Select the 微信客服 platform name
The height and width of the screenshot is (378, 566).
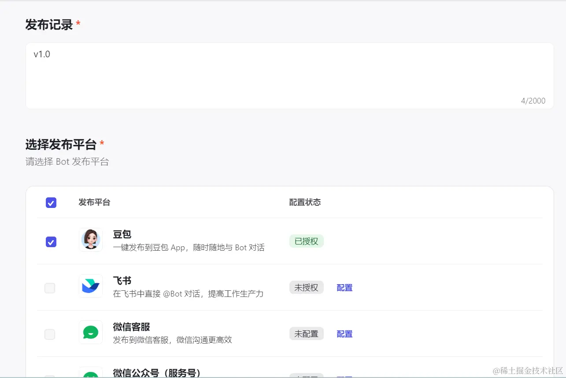131,327
